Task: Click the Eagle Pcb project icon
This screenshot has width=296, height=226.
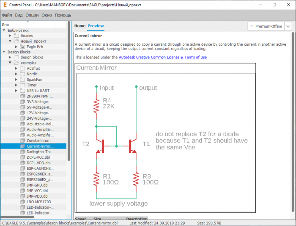Action: coord(23,47)
